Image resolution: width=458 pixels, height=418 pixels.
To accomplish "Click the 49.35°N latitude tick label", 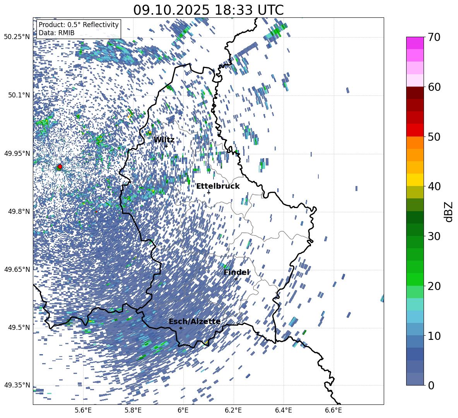I will [17, 385].
